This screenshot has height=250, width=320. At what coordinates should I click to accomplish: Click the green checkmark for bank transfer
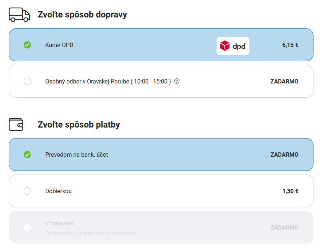27,155
